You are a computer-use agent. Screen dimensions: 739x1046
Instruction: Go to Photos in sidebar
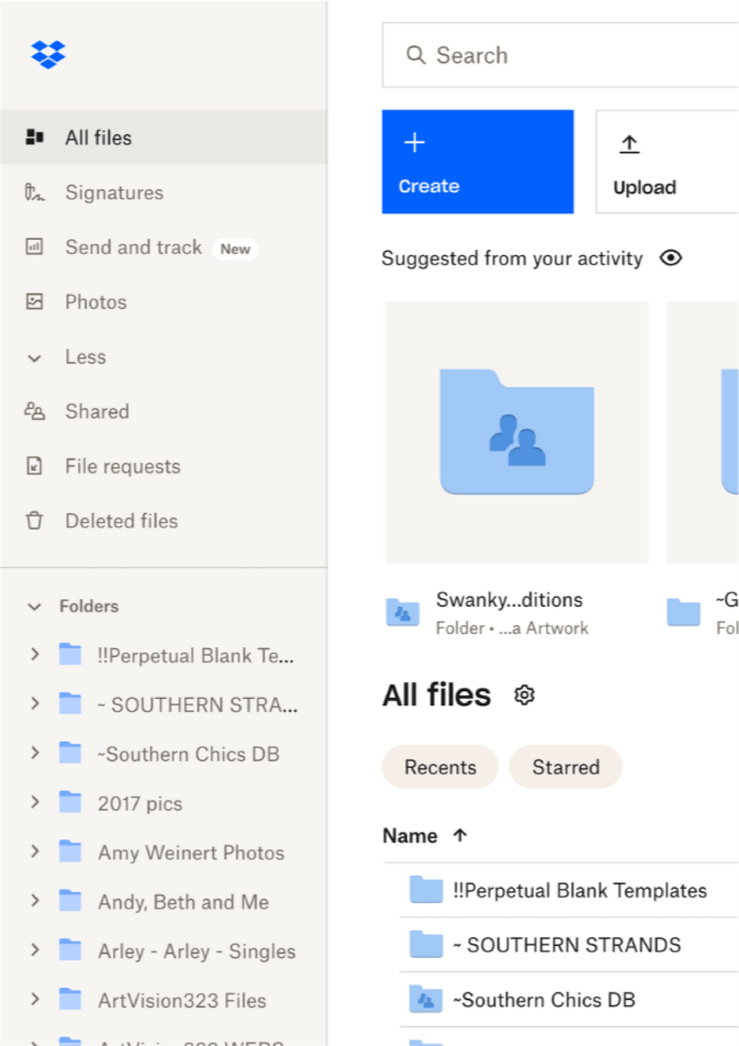[96, 302]
